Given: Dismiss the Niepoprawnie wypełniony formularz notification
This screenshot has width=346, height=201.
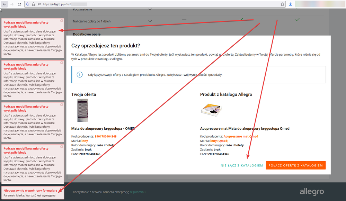Looking at the screenshot, I should tap(62, 189).
